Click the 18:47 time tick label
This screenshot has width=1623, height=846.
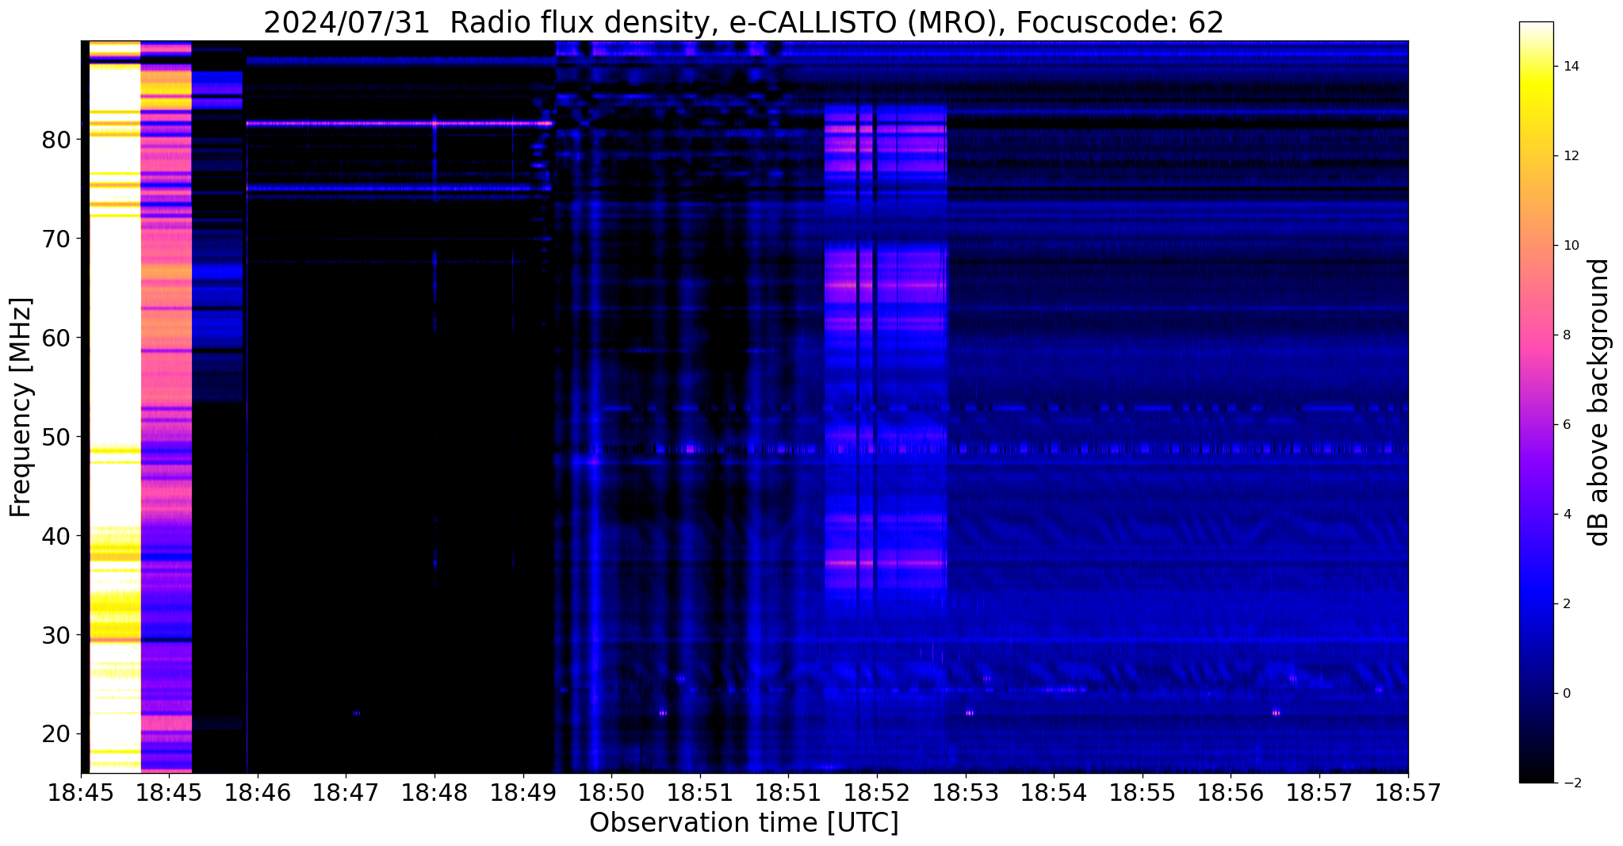point(345,792)
